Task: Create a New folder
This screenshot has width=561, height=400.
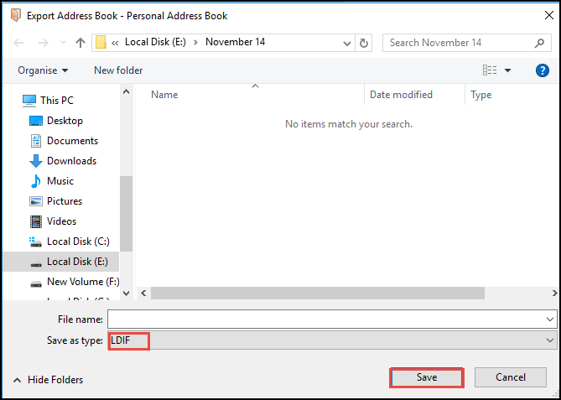Action: click(118, 70)
